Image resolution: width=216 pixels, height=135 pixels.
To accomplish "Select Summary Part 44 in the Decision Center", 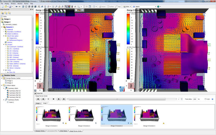I will pos(15,95).
